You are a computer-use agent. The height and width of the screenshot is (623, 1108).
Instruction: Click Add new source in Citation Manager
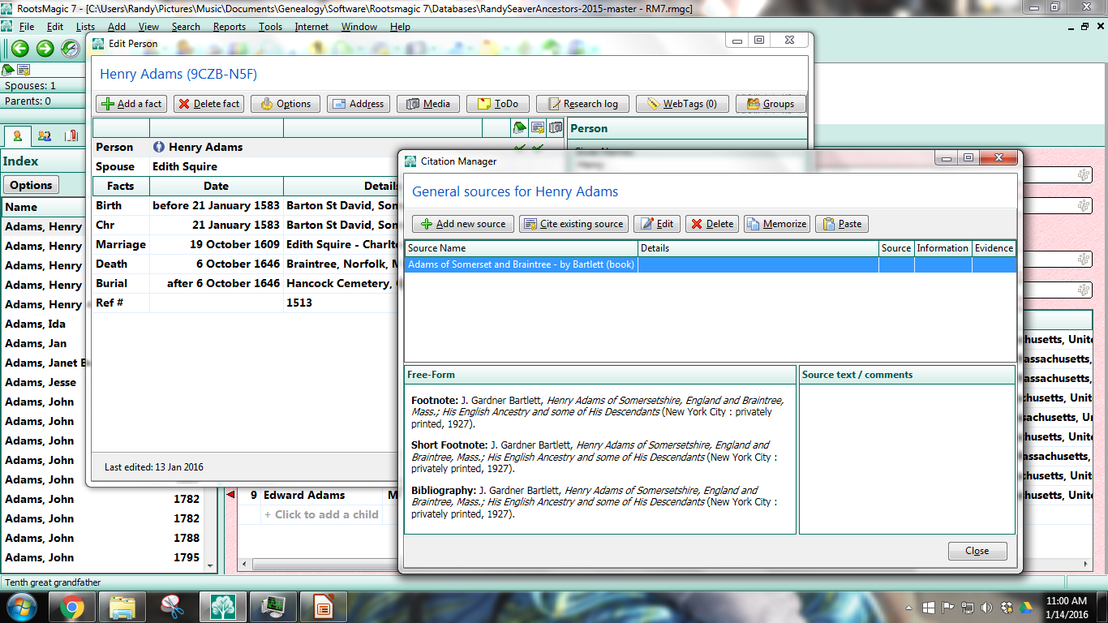tap(462, 224)
